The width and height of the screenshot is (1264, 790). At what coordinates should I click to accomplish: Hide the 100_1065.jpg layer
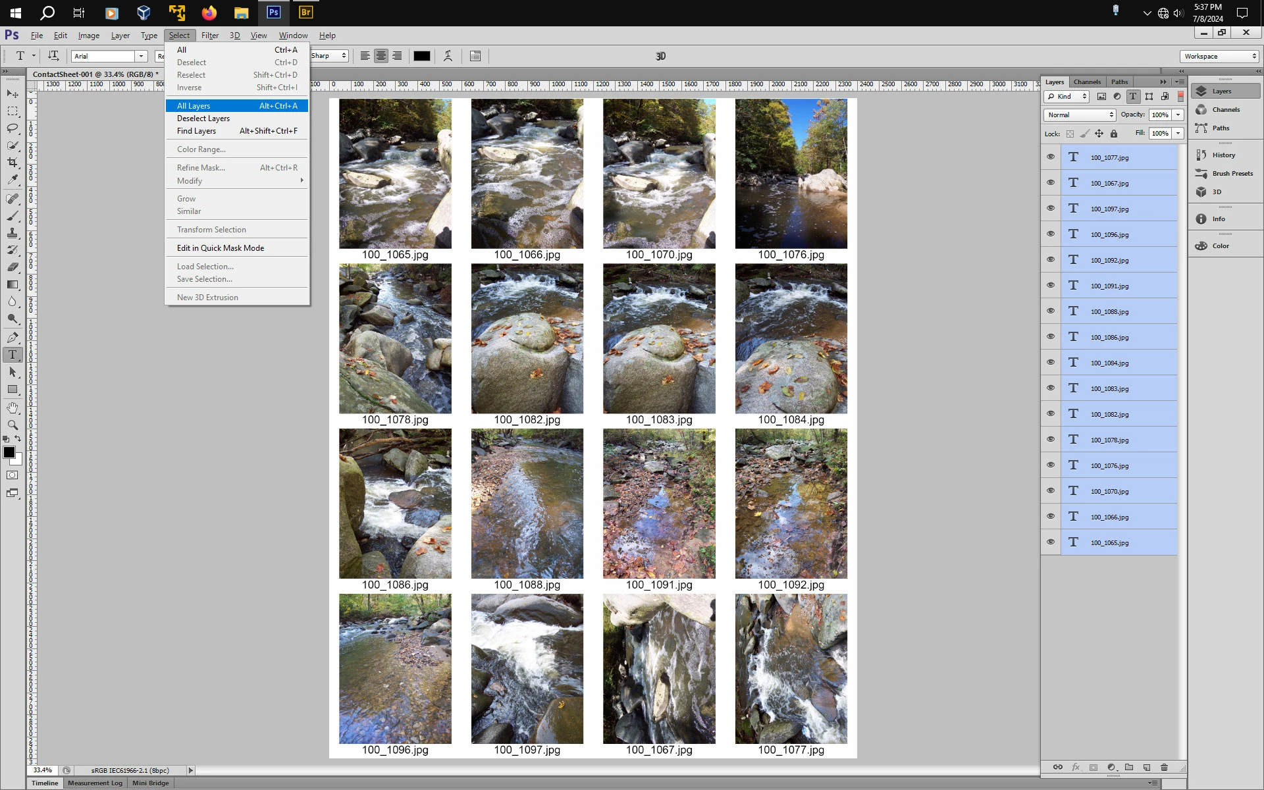pos(1051,542)
